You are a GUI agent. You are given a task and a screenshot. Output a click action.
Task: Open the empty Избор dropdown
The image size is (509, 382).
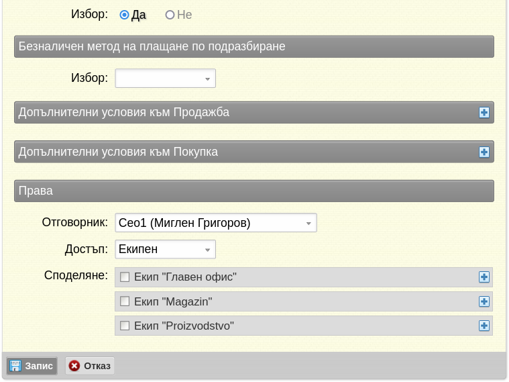click(165, 79)
